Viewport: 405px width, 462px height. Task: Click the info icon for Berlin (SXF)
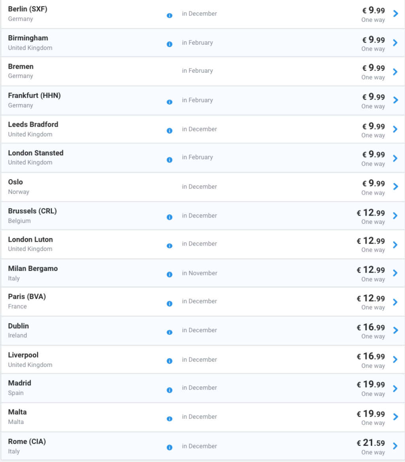(169, 15)
